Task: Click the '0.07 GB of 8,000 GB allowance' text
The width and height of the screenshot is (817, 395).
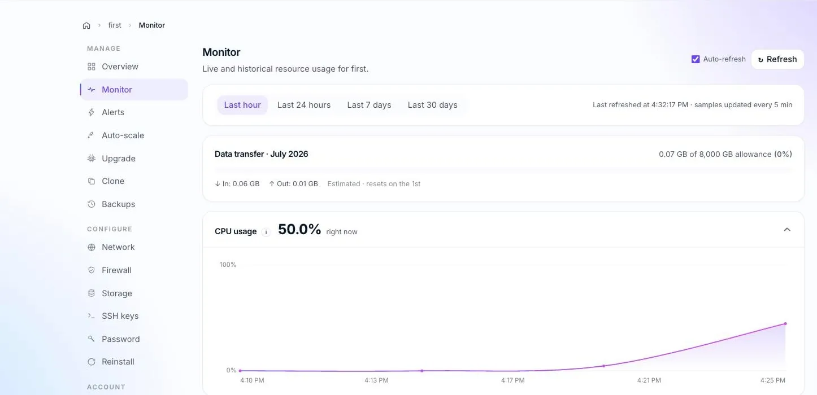Action: (x=725, y=154)
